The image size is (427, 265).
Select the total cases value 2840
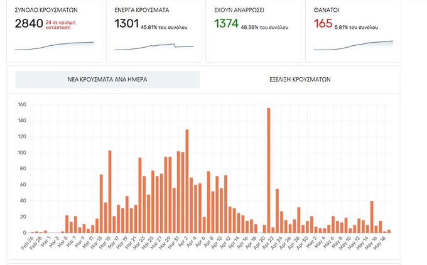(x=29, y=24)
